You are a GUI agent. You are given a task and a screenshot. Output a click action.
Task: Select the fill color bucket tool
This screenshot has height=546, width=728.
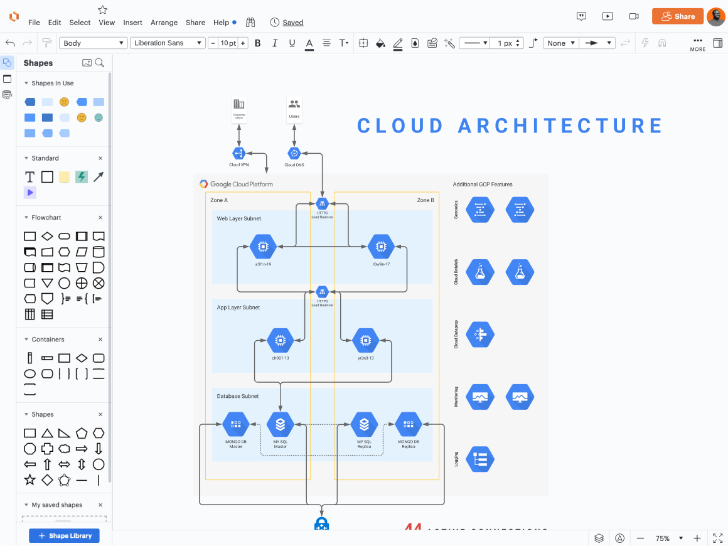(380, 43)
